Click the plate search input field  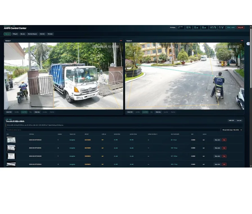click(113, 130)
